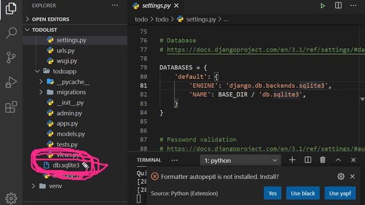The image size is (365, 205).
Task: Choose the Use black button
Action: (x=303, y=193)
